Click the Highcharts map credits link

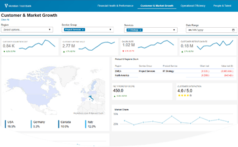tap(88, 113)
